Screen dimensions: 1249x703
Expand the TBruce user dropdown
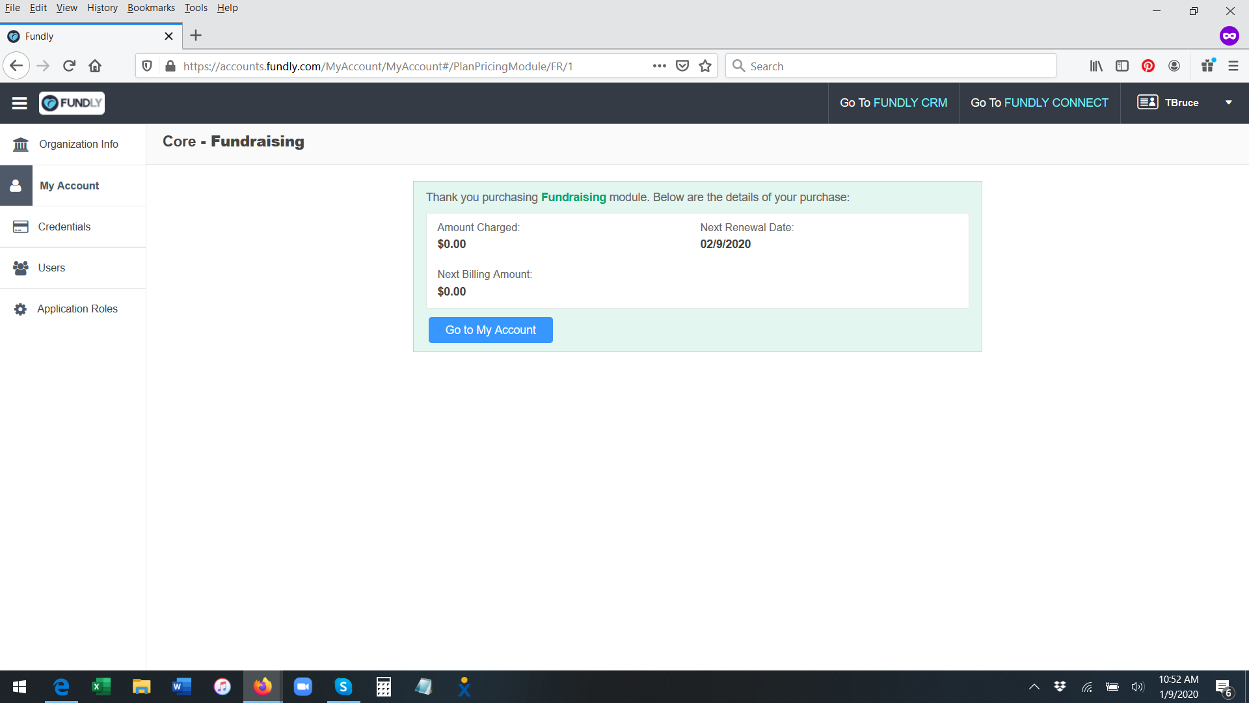click(1229, 103)
